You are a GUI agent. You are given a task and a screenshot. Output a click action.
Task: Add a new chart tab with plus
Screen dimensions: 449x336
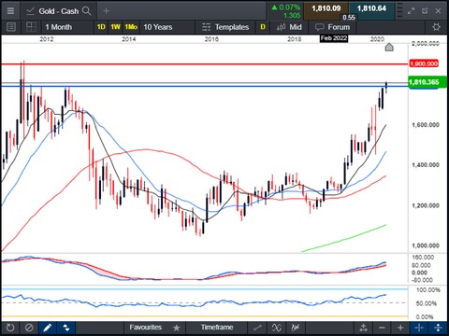click(x=106, y=11)
